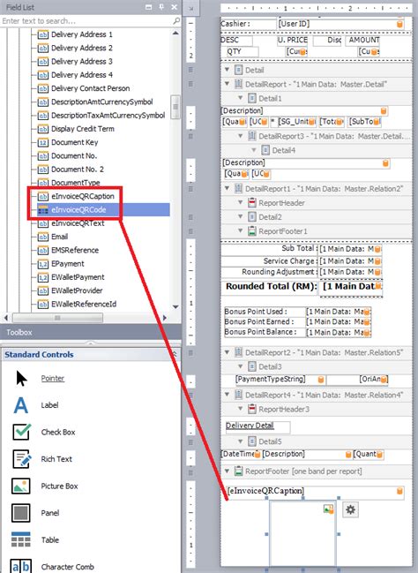This screenshot has width=418, height=573.
Task: Select the Pointer tool in Toolbox
Action: (38, 378)
